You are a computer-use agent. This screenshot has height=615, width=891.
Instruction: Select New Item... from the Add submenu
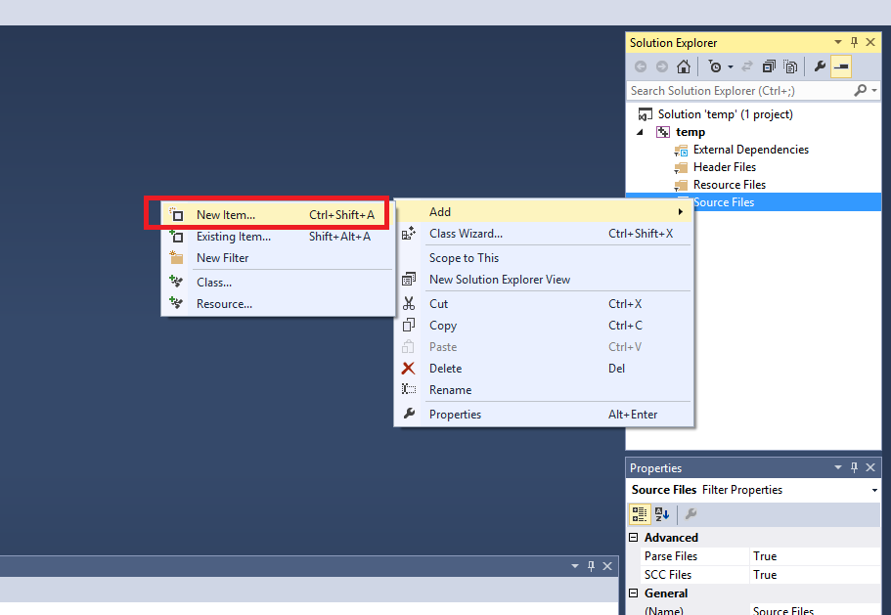226,215
